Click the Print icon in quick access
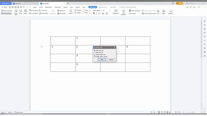The height and width of the screenshot is (116, 207). 18,7
